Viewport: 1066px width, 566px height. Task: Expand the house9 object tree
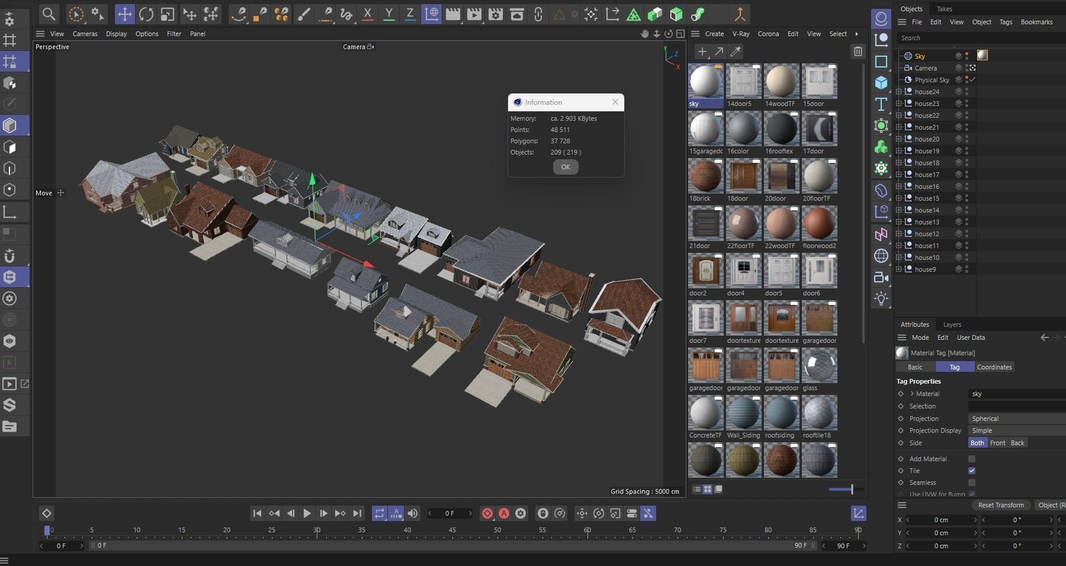pos(899,269)
